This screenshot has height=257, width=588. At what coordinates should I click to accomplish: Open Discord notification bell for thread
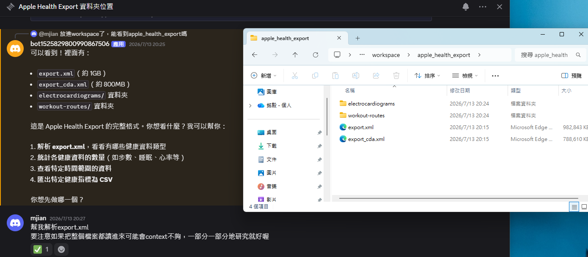(x=466, y=7)
